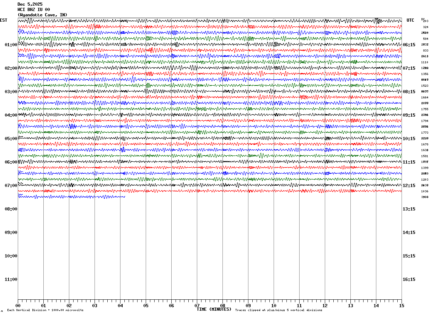Click the 15:15 UTC time label

pos(409,256)
